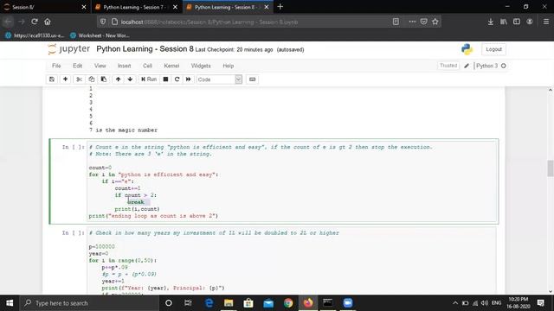
Task: Open Microsoft Edge from taskbar
Action: [209, 303]
